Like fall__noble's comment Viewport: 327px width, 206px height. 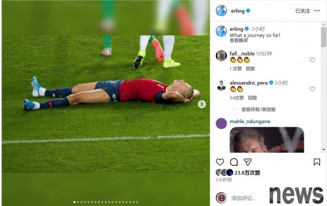pyautogui.click(x=312, y=60)
